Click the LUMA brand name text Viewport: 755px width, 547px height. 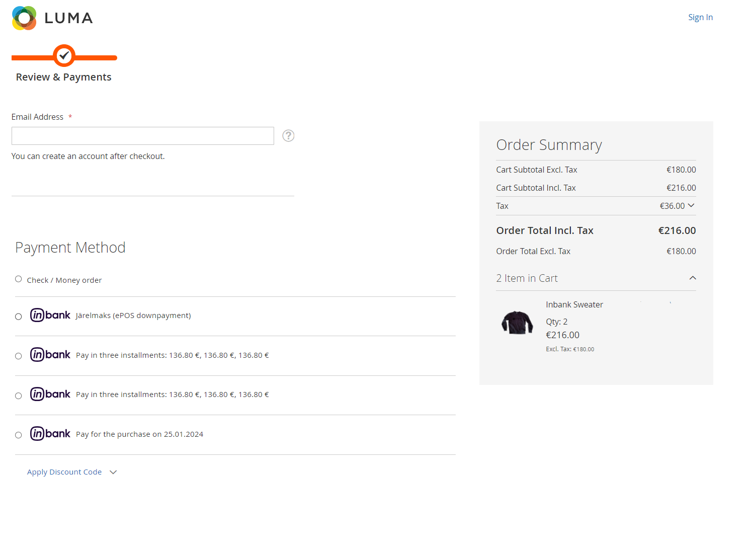68,18
